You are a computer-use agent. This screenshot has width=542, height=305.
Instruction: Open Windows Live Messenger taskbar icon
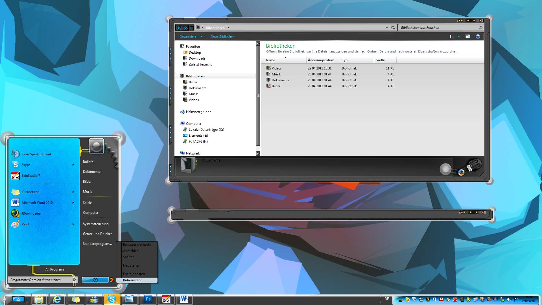[94, 299]
